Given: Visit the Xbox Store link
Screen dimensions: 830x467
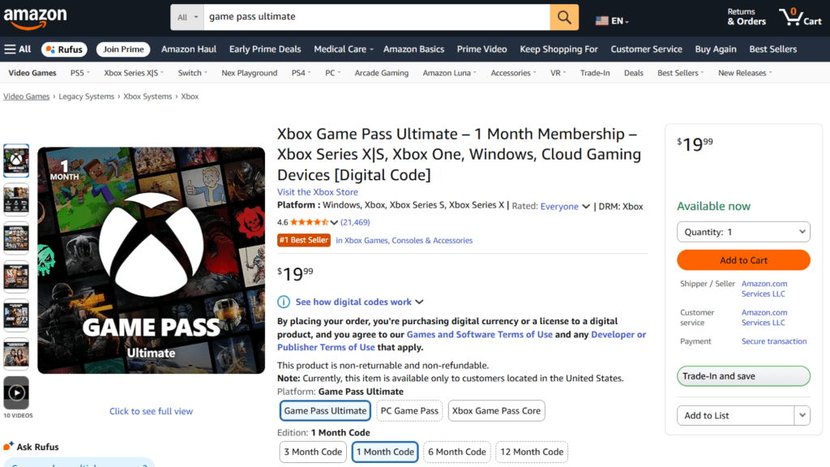Looking at the screenshot, I should coord(318,192).
